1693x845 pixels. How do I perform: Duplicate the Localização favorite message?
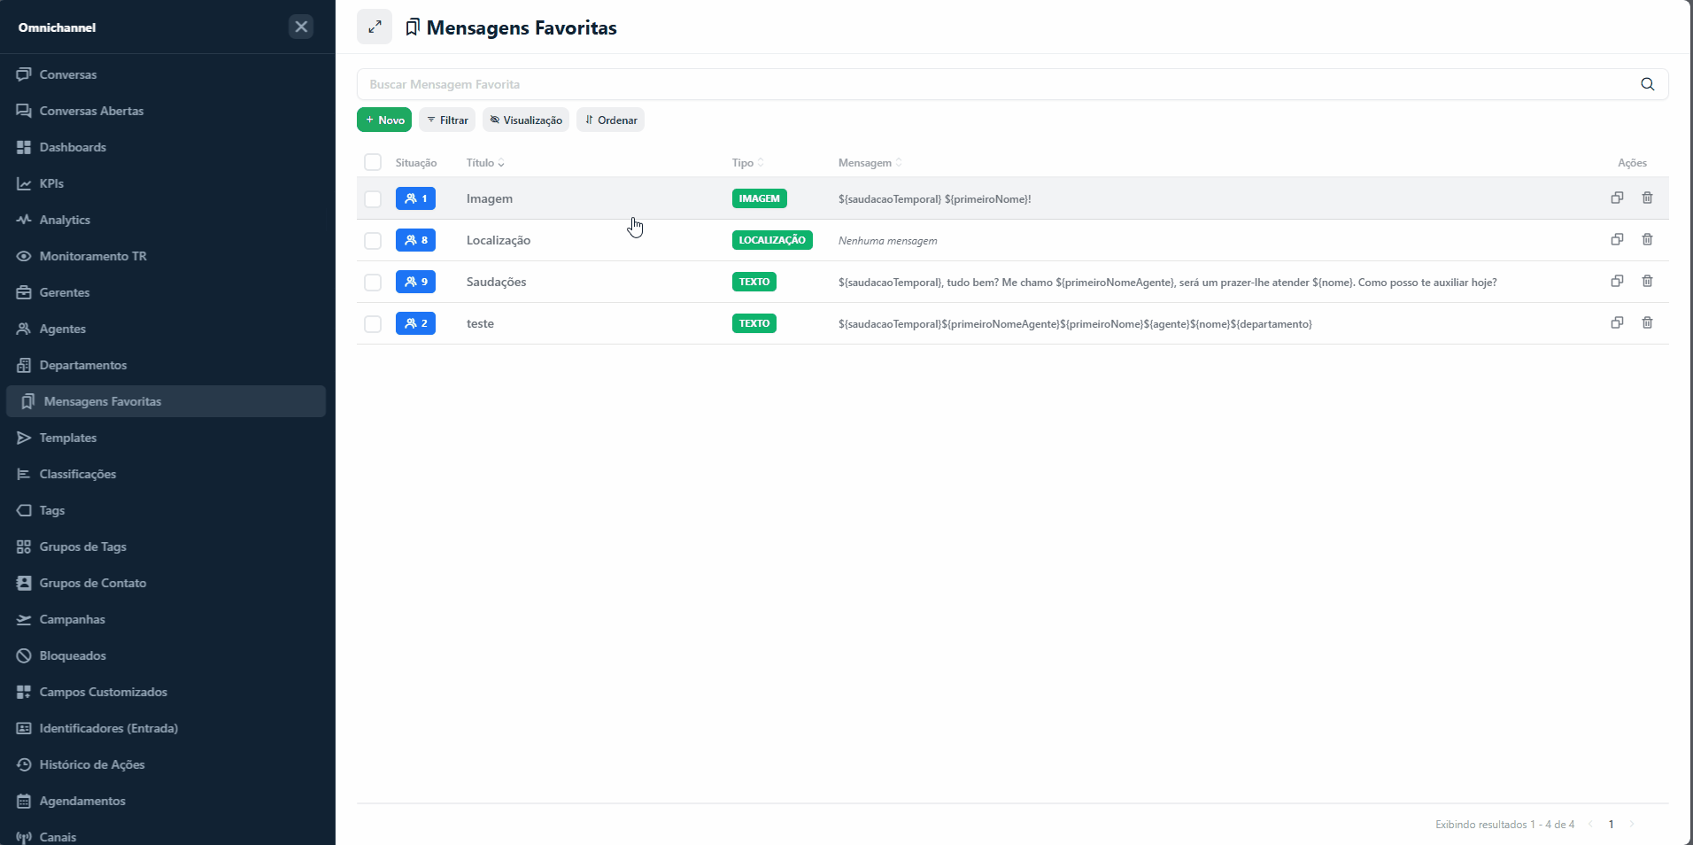1617,239
